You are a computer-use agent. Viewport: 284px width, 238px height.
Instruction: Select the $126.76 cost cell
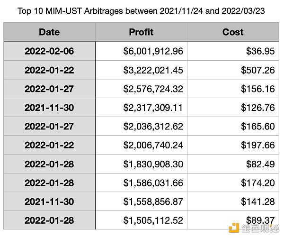[x=233, y=108]
